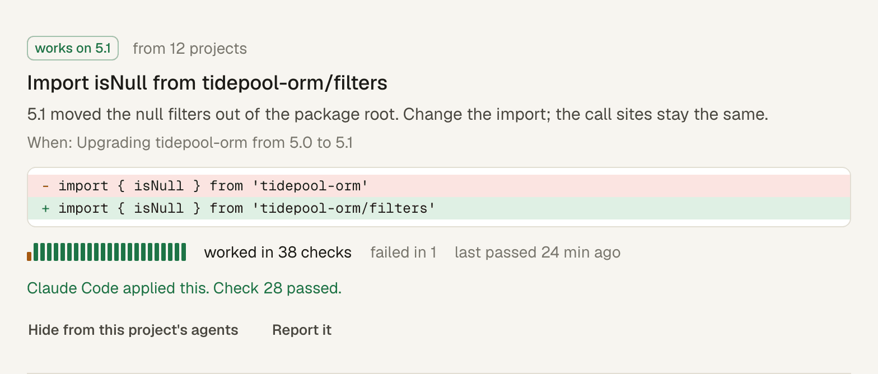The image size is (878, 374).
Task: View the 'failed in 1' detail
Action: (403, 253)
